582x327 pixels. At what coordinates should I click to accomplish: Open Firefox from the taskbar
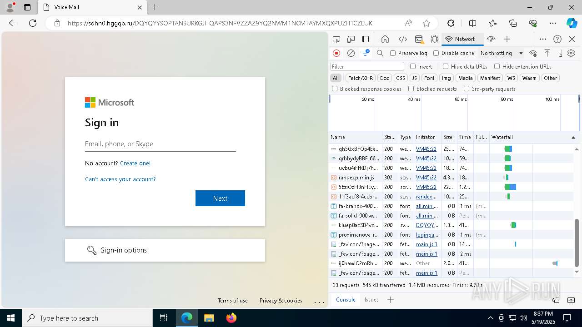coord(231,318)
